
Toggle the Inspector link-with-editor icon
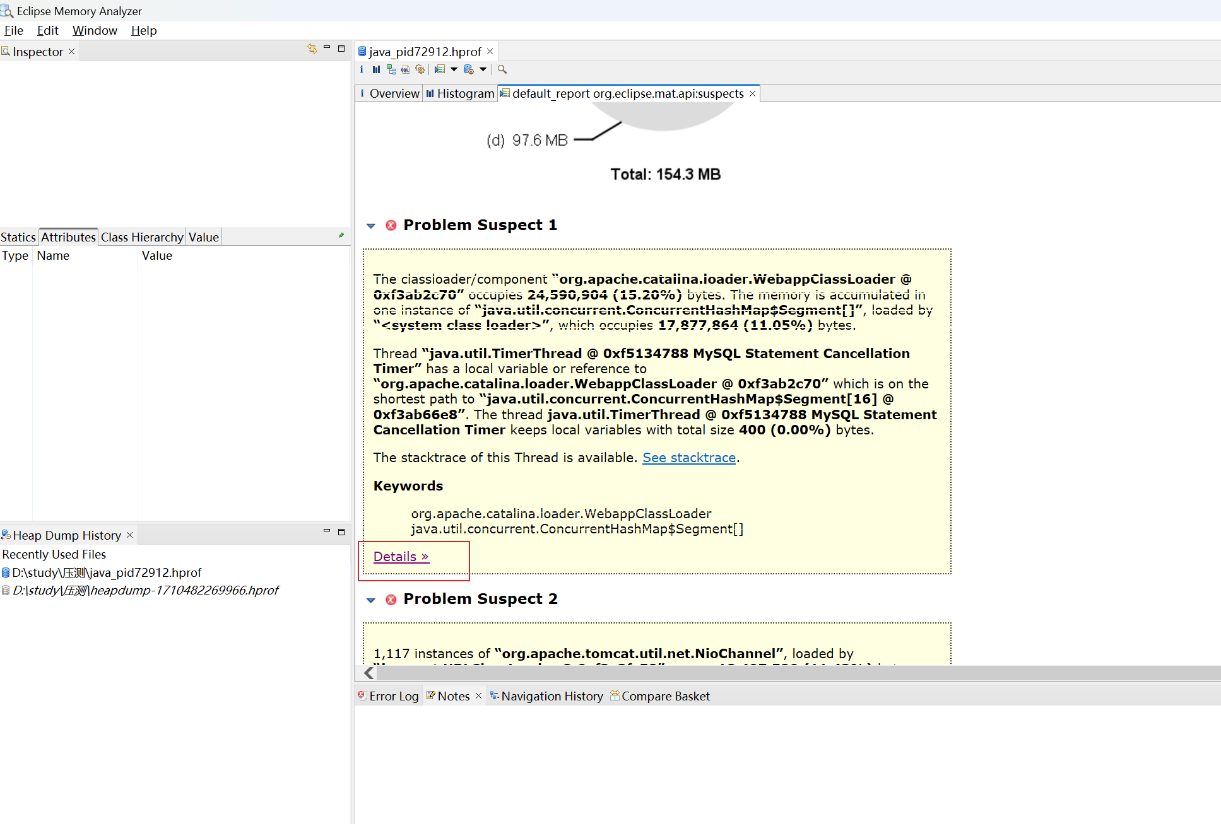312,49
